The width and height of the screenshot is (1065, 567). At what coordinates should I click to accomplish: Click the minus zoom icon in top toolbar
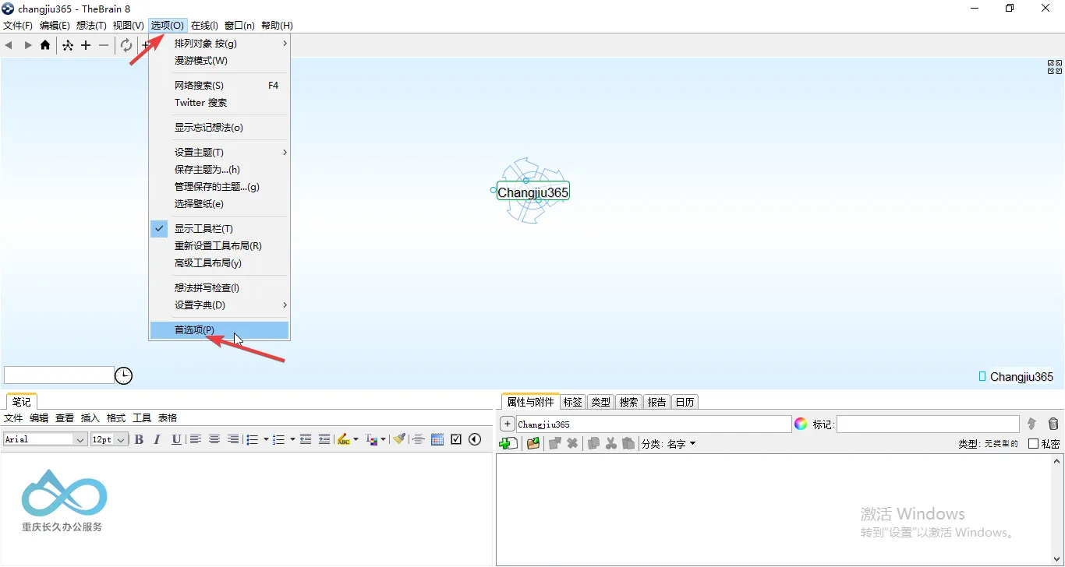point(104,45)
